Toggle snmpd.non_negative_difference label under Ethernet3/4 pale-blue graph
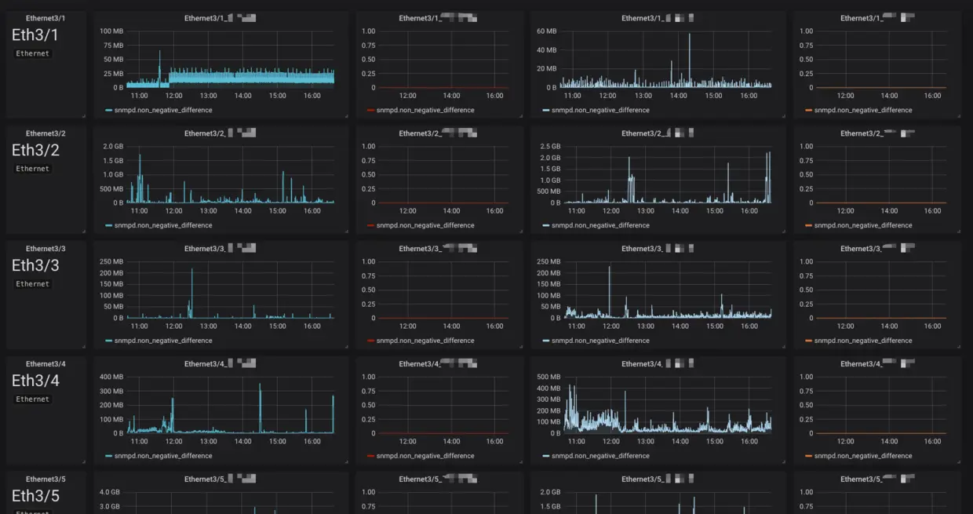The image size is (973, 514). (600, 456)
